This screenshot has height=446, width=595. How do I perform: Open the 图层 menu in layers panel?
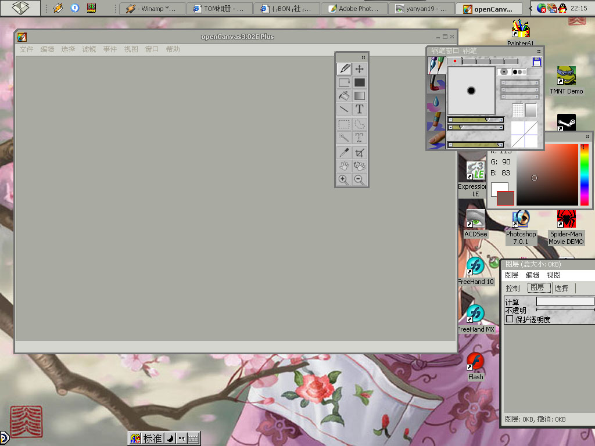511,275
